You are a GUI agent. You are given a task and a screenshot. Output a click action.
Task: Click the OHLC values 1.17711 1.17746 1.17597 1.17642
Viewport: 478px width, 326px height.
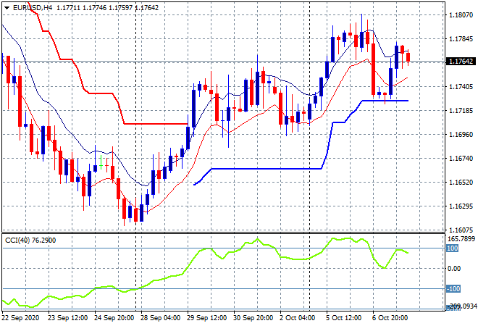coord(108,8)
